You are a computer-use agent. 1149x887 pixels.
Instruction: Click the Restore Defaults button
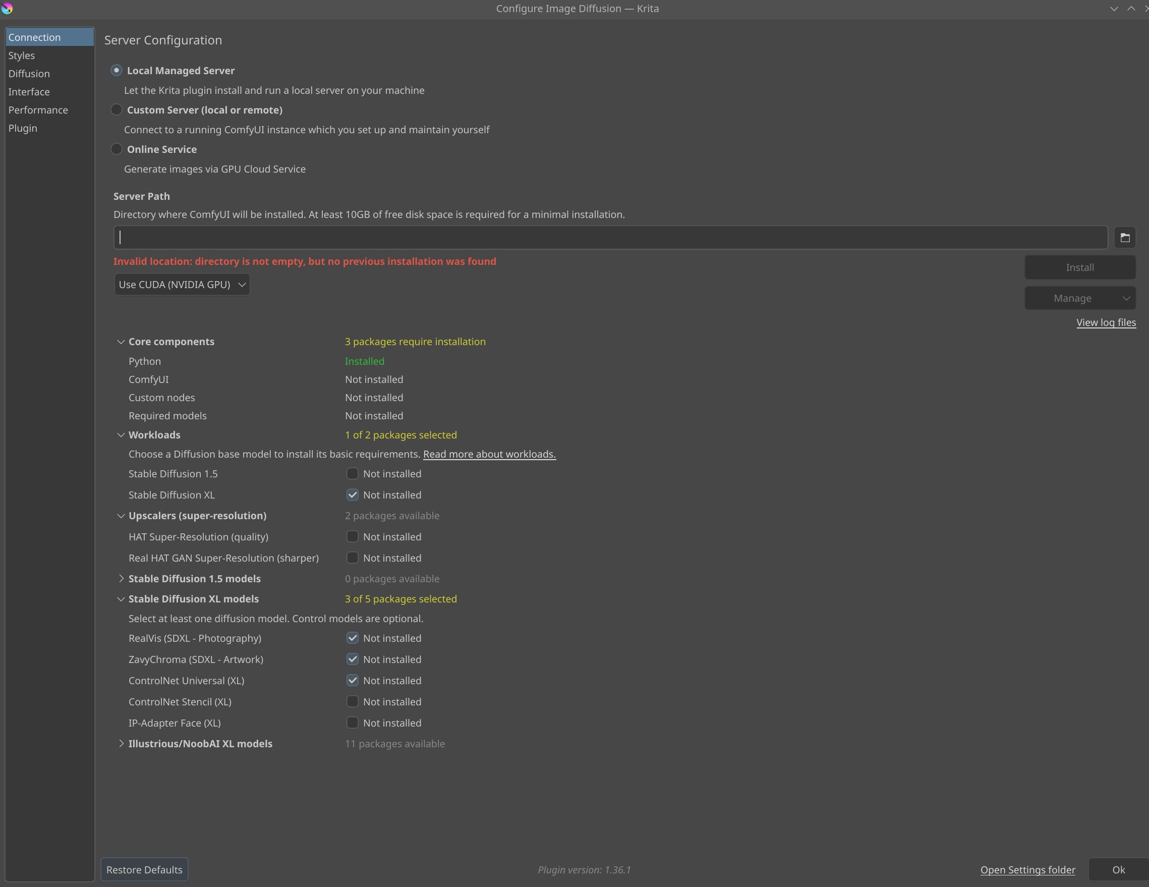coord(144,870)
